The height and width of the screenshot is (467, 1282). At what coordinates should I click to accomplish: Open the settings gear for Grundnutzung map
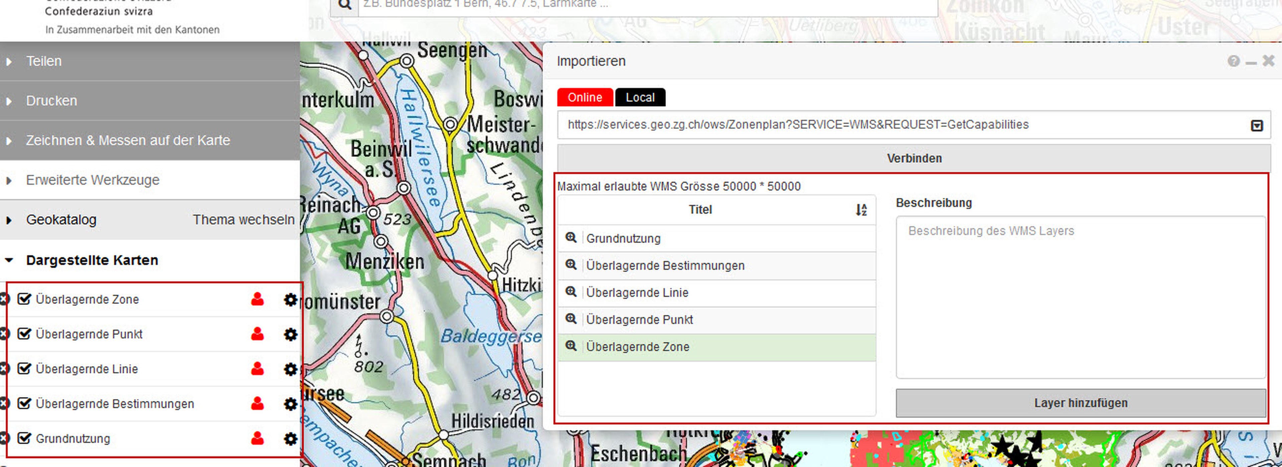pos(290,439)
